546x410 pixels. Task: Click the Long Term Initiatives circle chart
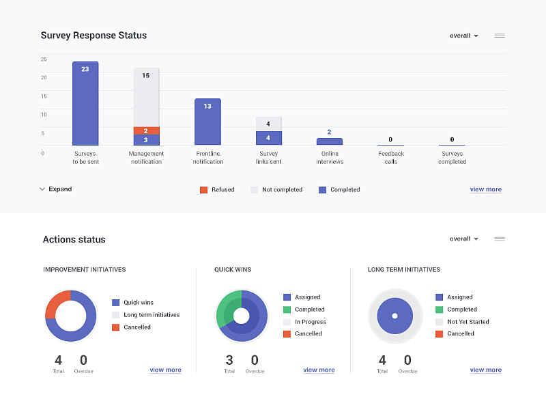[x=395, y=316]
